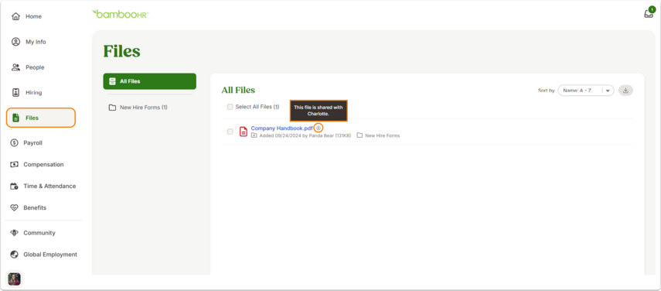
Task: Open the Company Handbook.pdf link
Action: click(x=282, y=128)
